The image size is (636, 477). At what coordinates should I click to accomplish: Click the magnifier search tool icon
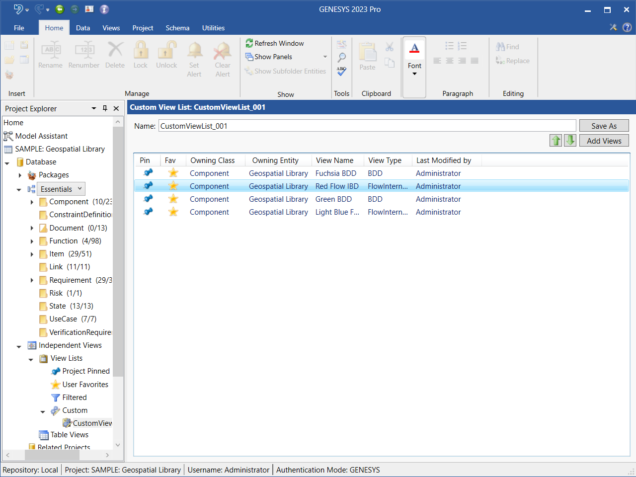341,58
